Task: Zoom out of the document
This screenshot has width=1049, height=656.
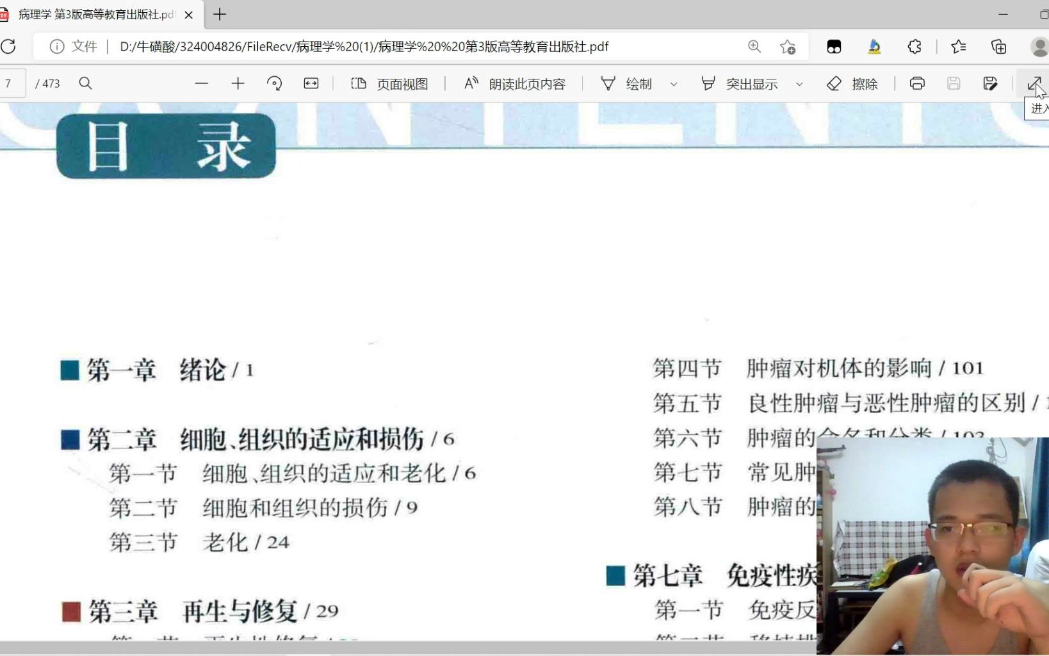Action: coord(202,83)
